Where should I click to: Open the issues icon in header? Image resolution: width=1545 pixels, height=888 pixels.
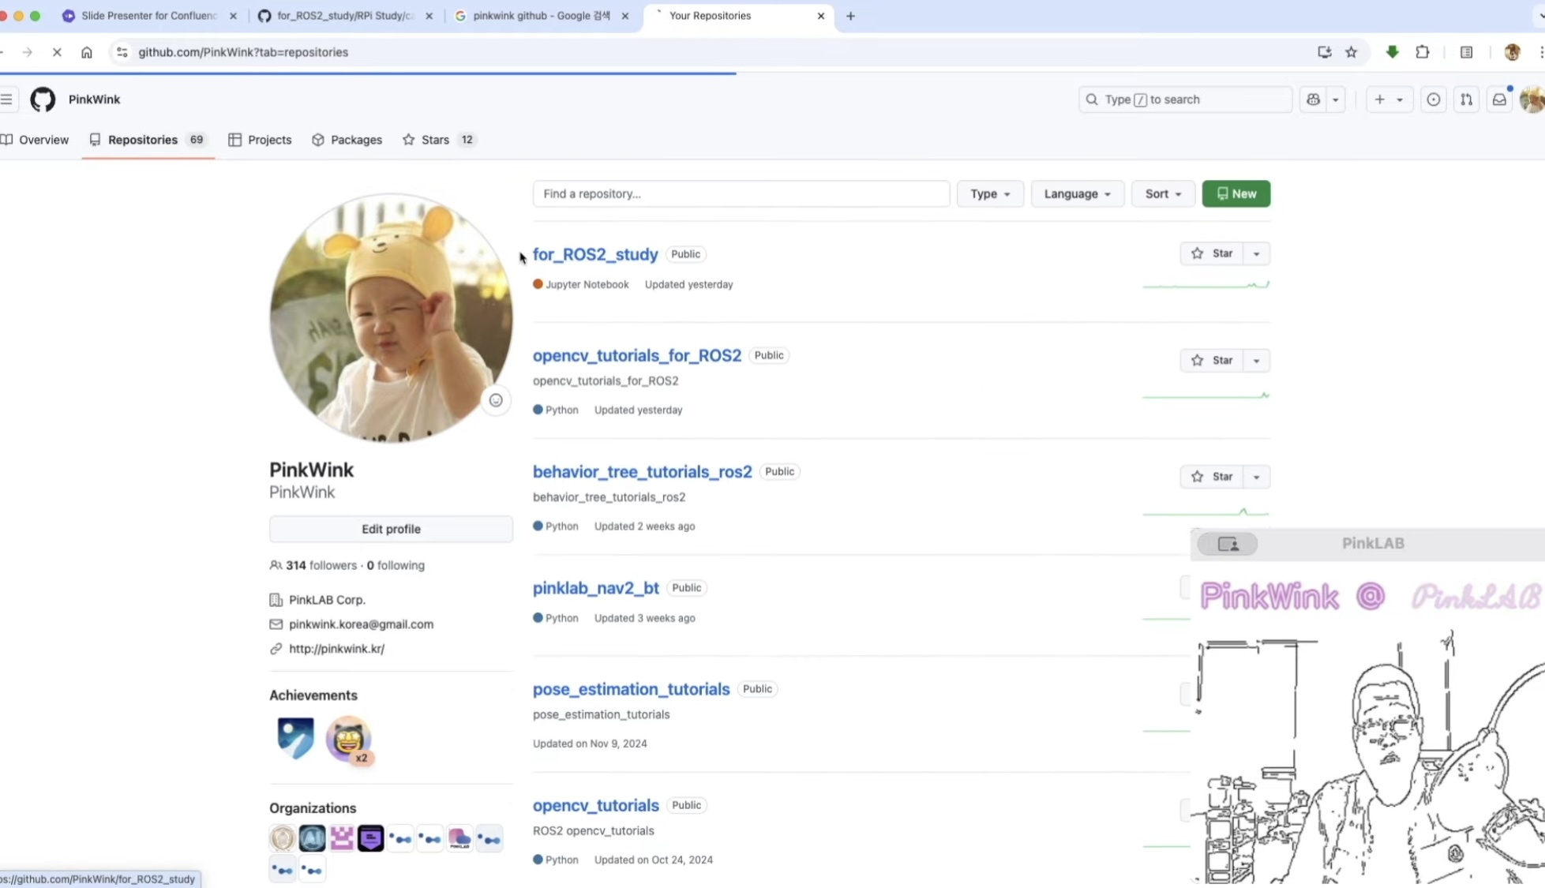(1433, 99)
